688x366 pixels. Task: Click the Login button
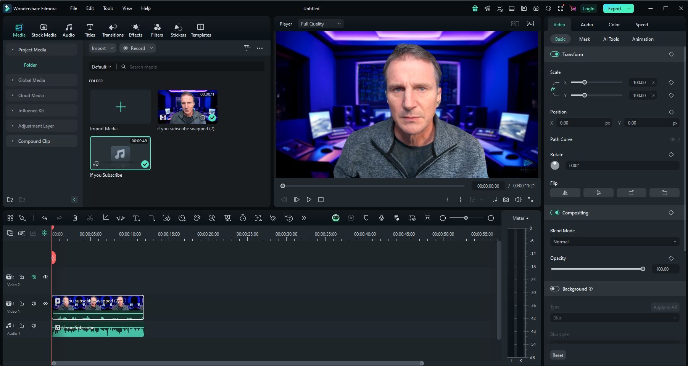(x=588, y=8)
